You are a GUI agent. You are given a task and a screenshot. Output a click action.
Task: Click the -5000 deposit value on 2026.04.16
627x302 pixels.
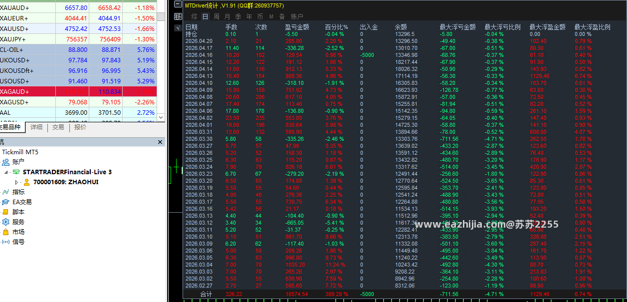367,55
